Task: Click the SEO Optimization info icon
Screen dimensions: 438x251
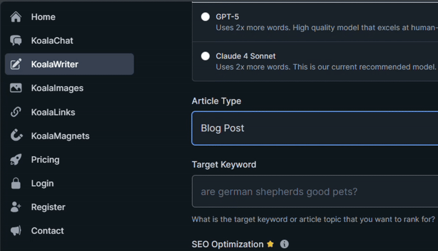Action: pyautogui.click(x=284, y=244)
